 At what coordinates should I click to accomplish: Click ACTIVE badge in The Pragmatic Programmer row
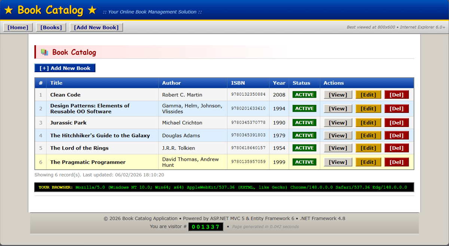304,162
